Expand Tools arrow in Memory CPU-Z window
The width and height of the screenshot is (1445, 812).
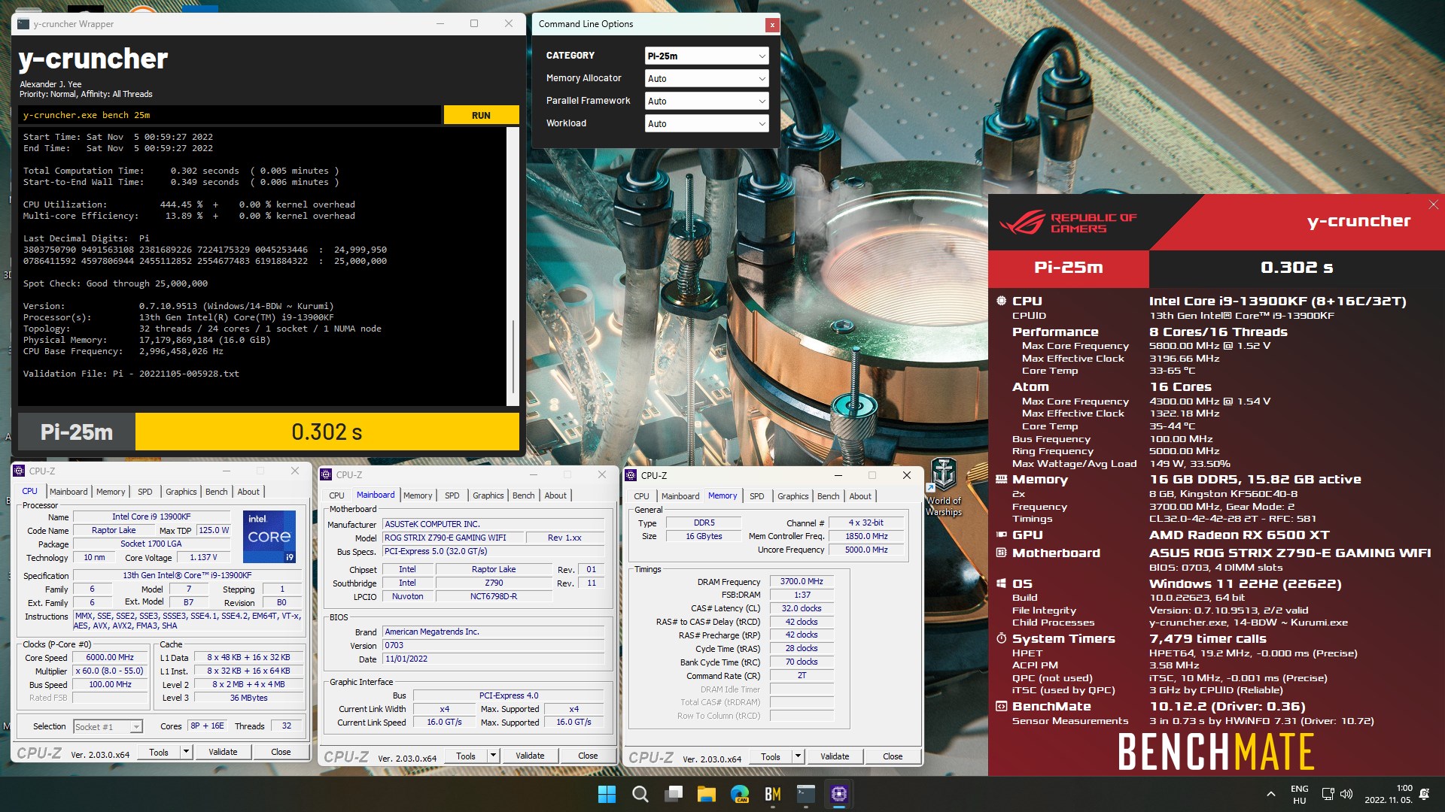click(798, 756)
